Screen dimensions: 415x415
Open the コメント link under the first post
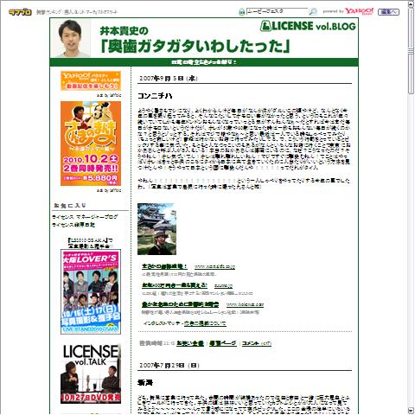click(257, 343)
